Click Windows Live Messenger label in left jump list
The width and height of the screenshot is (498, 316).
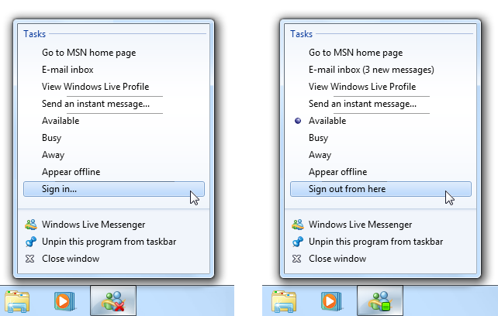click(x=93, y=225)
